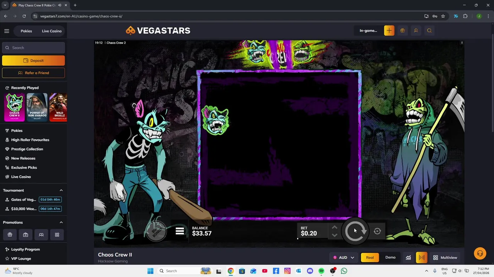494x277 pixels.
Task: Open Spotify from the taskbar
Action: click(x=321, y=271)
